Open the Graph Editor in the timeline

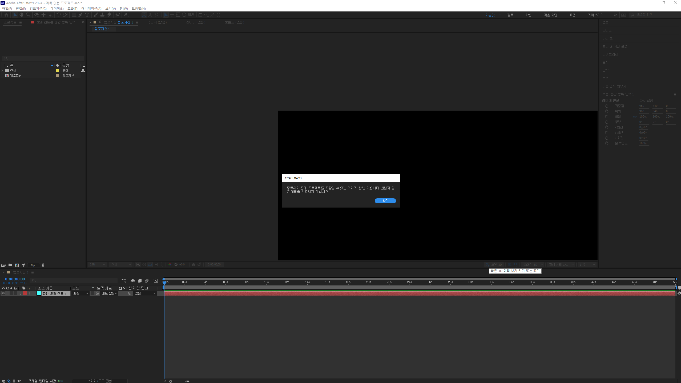[156, 281]
